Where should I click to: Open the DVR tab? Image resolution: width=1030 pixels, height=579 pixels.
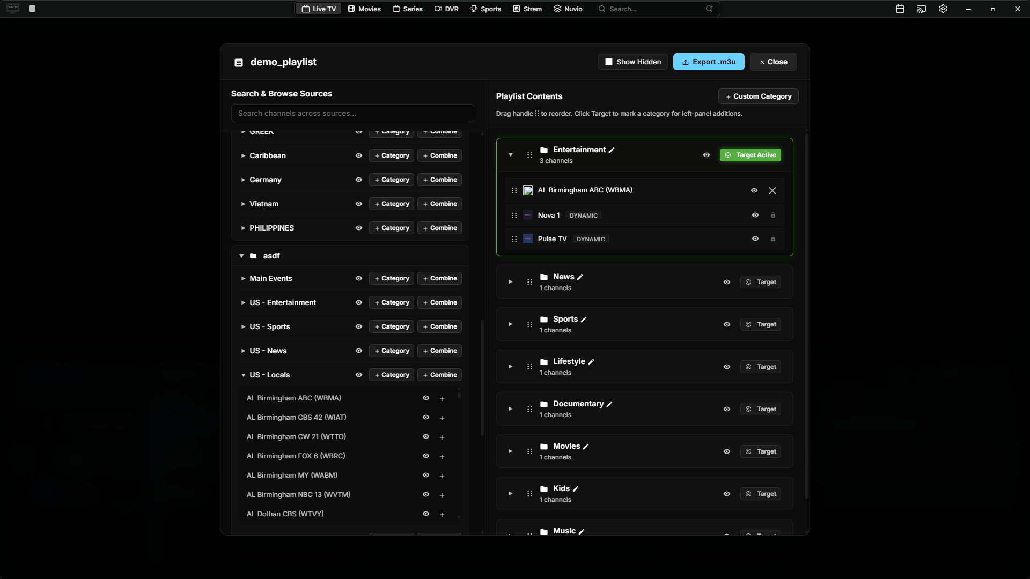pyautogui.click(x=446, y=9)
